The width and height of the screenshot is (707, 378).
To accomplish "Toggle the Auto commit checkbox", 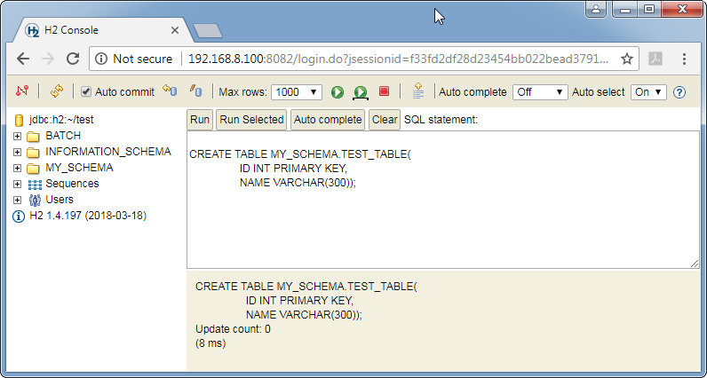I will [86, 92].
